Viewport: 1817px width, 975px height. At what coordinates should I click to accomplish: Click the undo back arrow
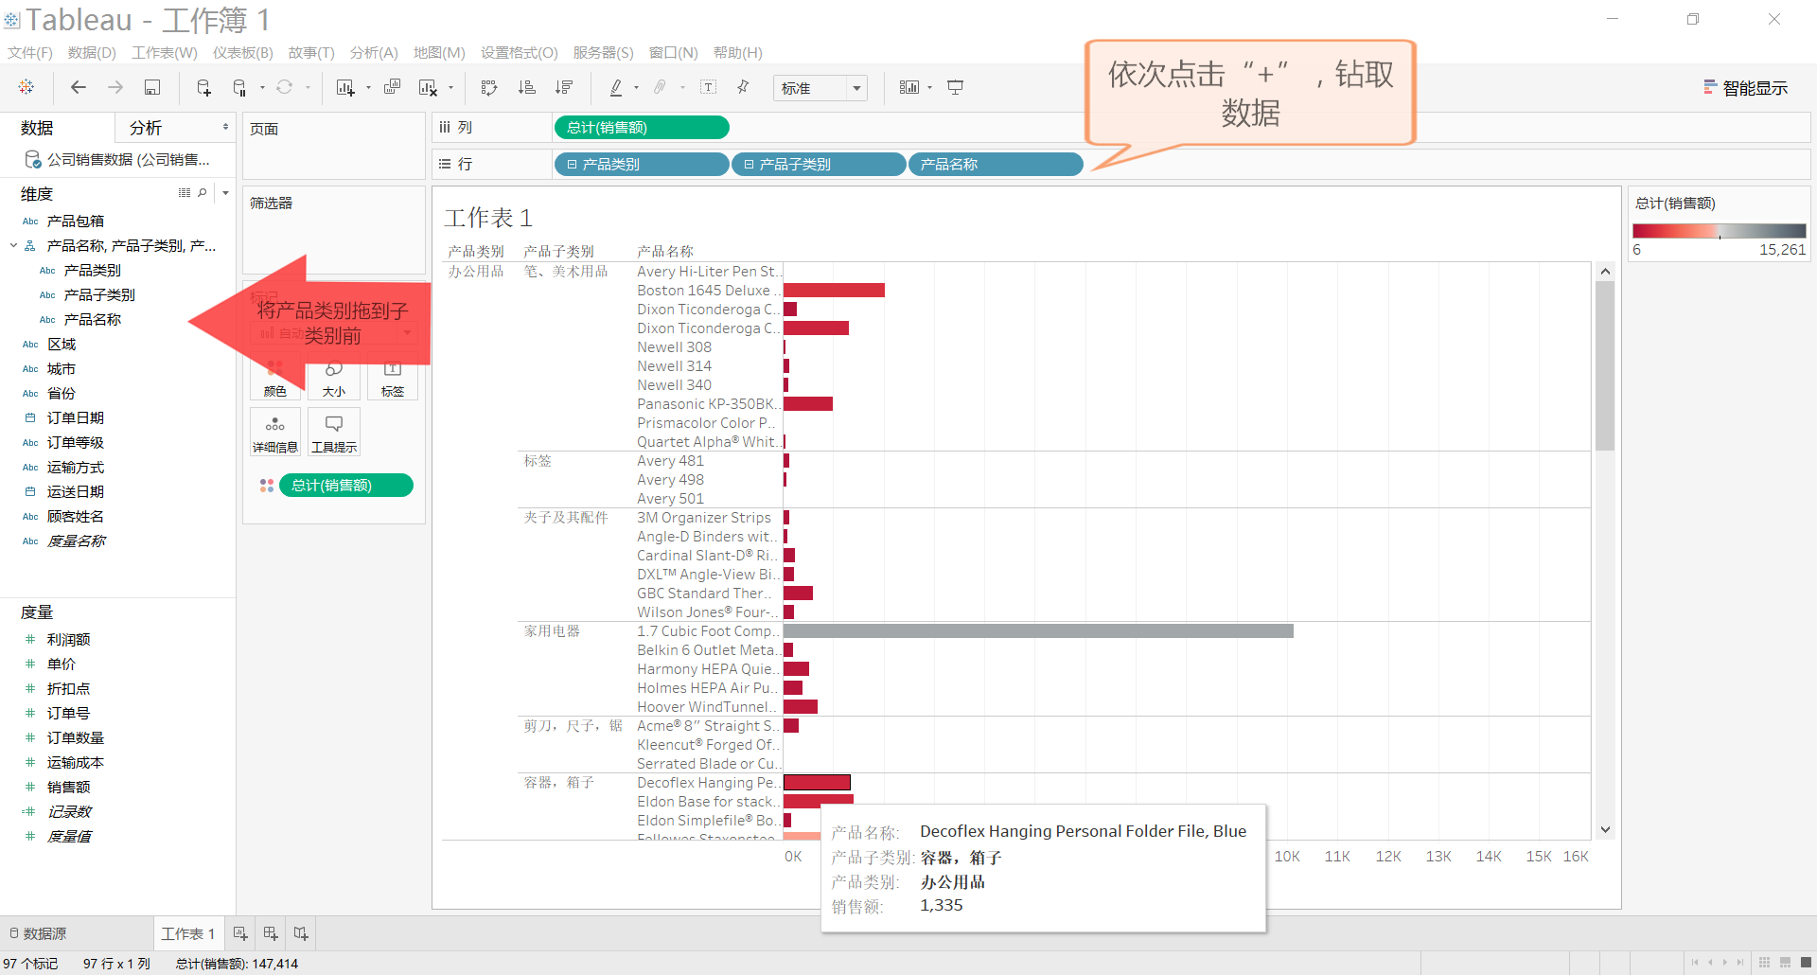(x=79, y=87)
